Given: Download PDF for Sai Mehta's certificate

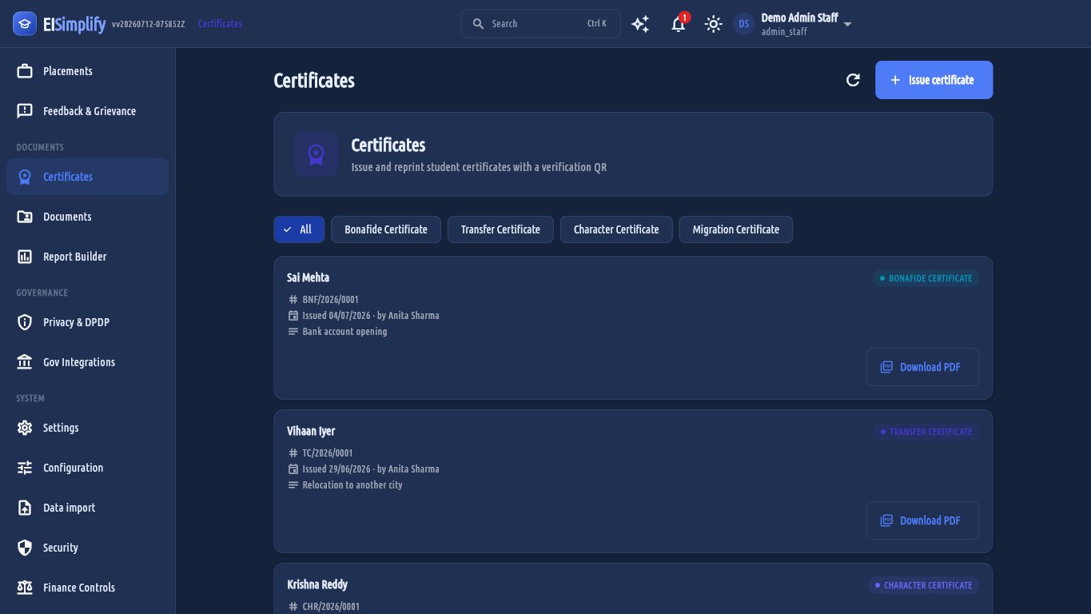Looking at the screenshot, I should 922,367.
